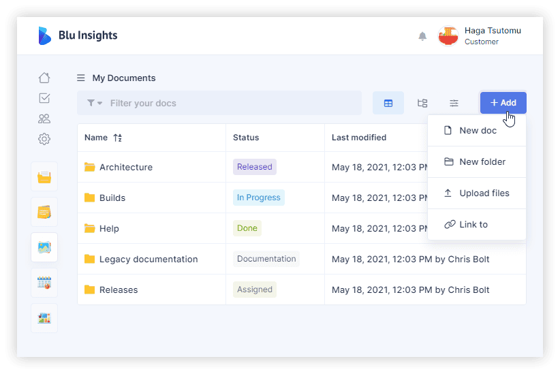Viewport: 560px width, 374px height.
Task: Click the Customer role label
Action: [x=482, y=42]
